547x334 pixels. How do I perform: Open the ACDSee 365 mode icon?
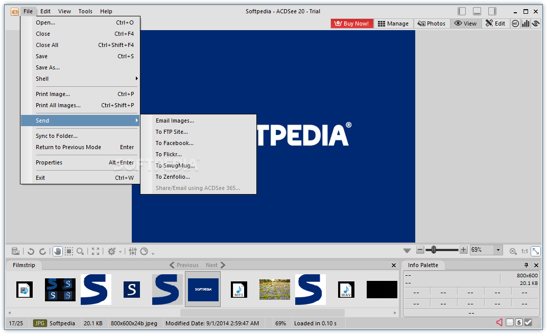tap(515, 23)
